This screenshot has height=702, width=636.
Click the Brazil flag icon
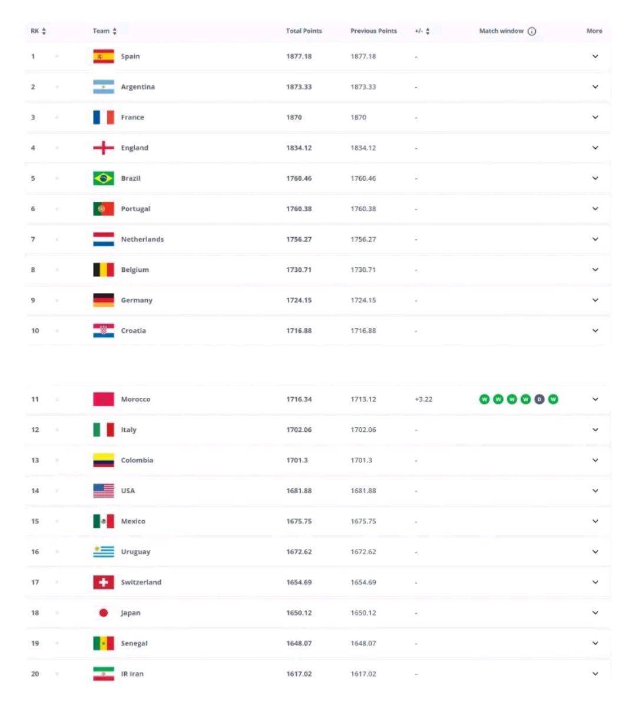(104, 178)
